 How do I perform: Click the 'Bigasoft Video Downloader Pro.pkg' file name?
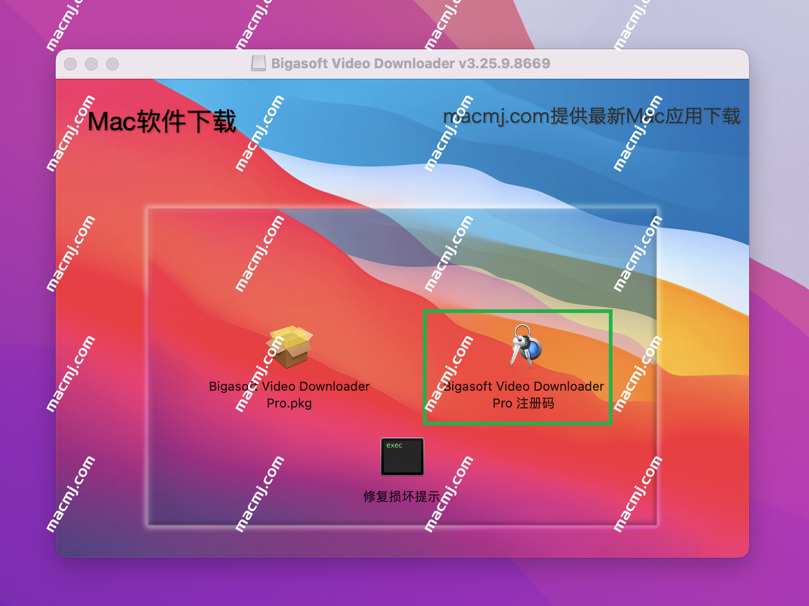[289, 394]
